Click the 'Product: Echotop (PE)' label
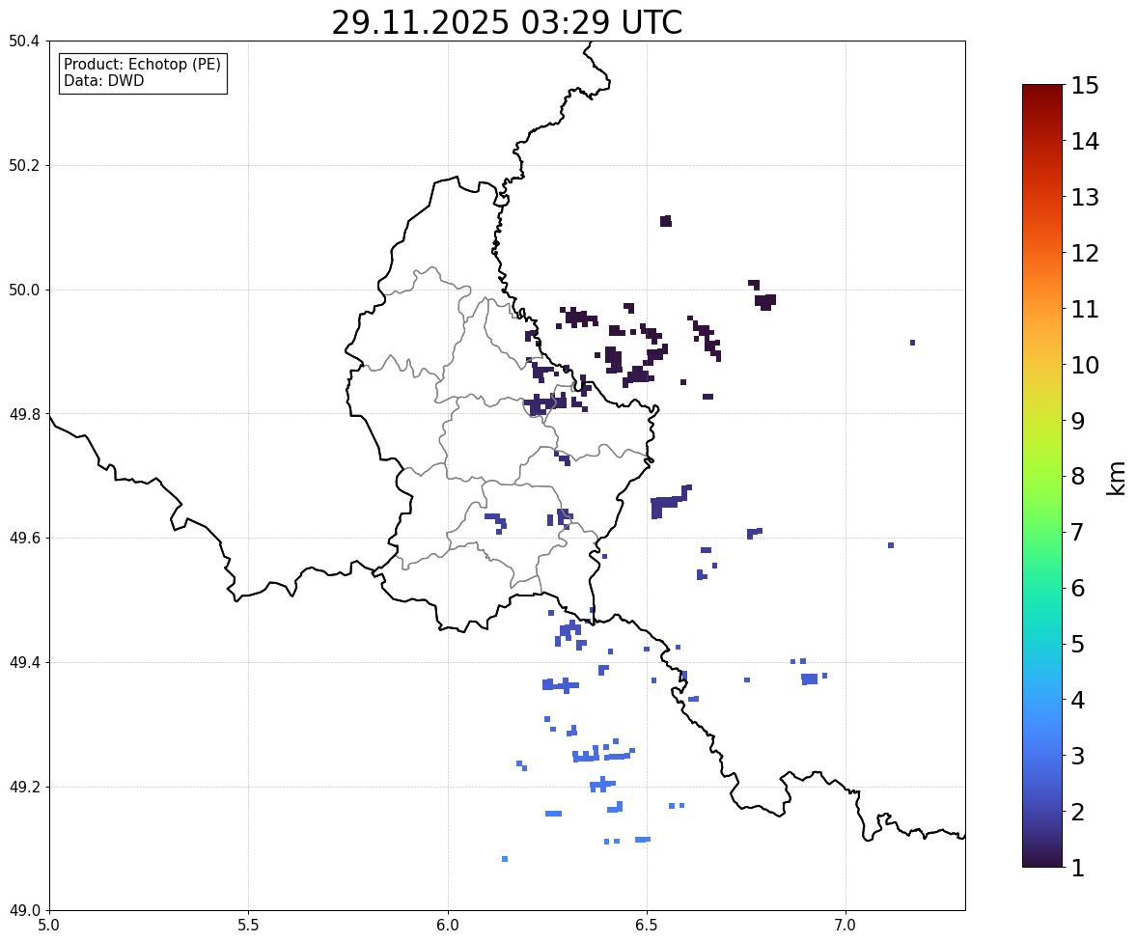 [142, 65]
